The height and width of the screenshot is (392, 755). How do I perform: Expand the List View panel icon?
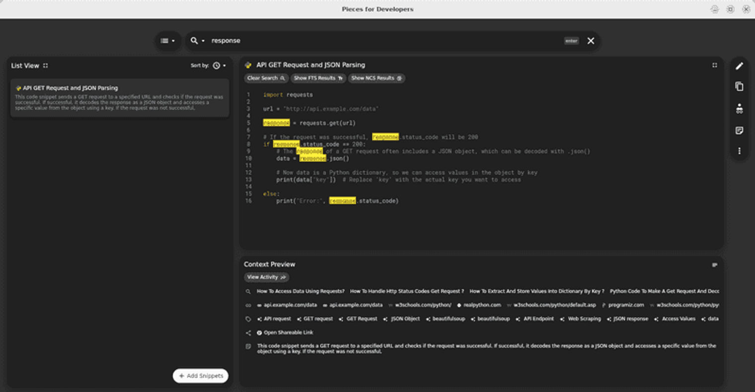[46, 66]
